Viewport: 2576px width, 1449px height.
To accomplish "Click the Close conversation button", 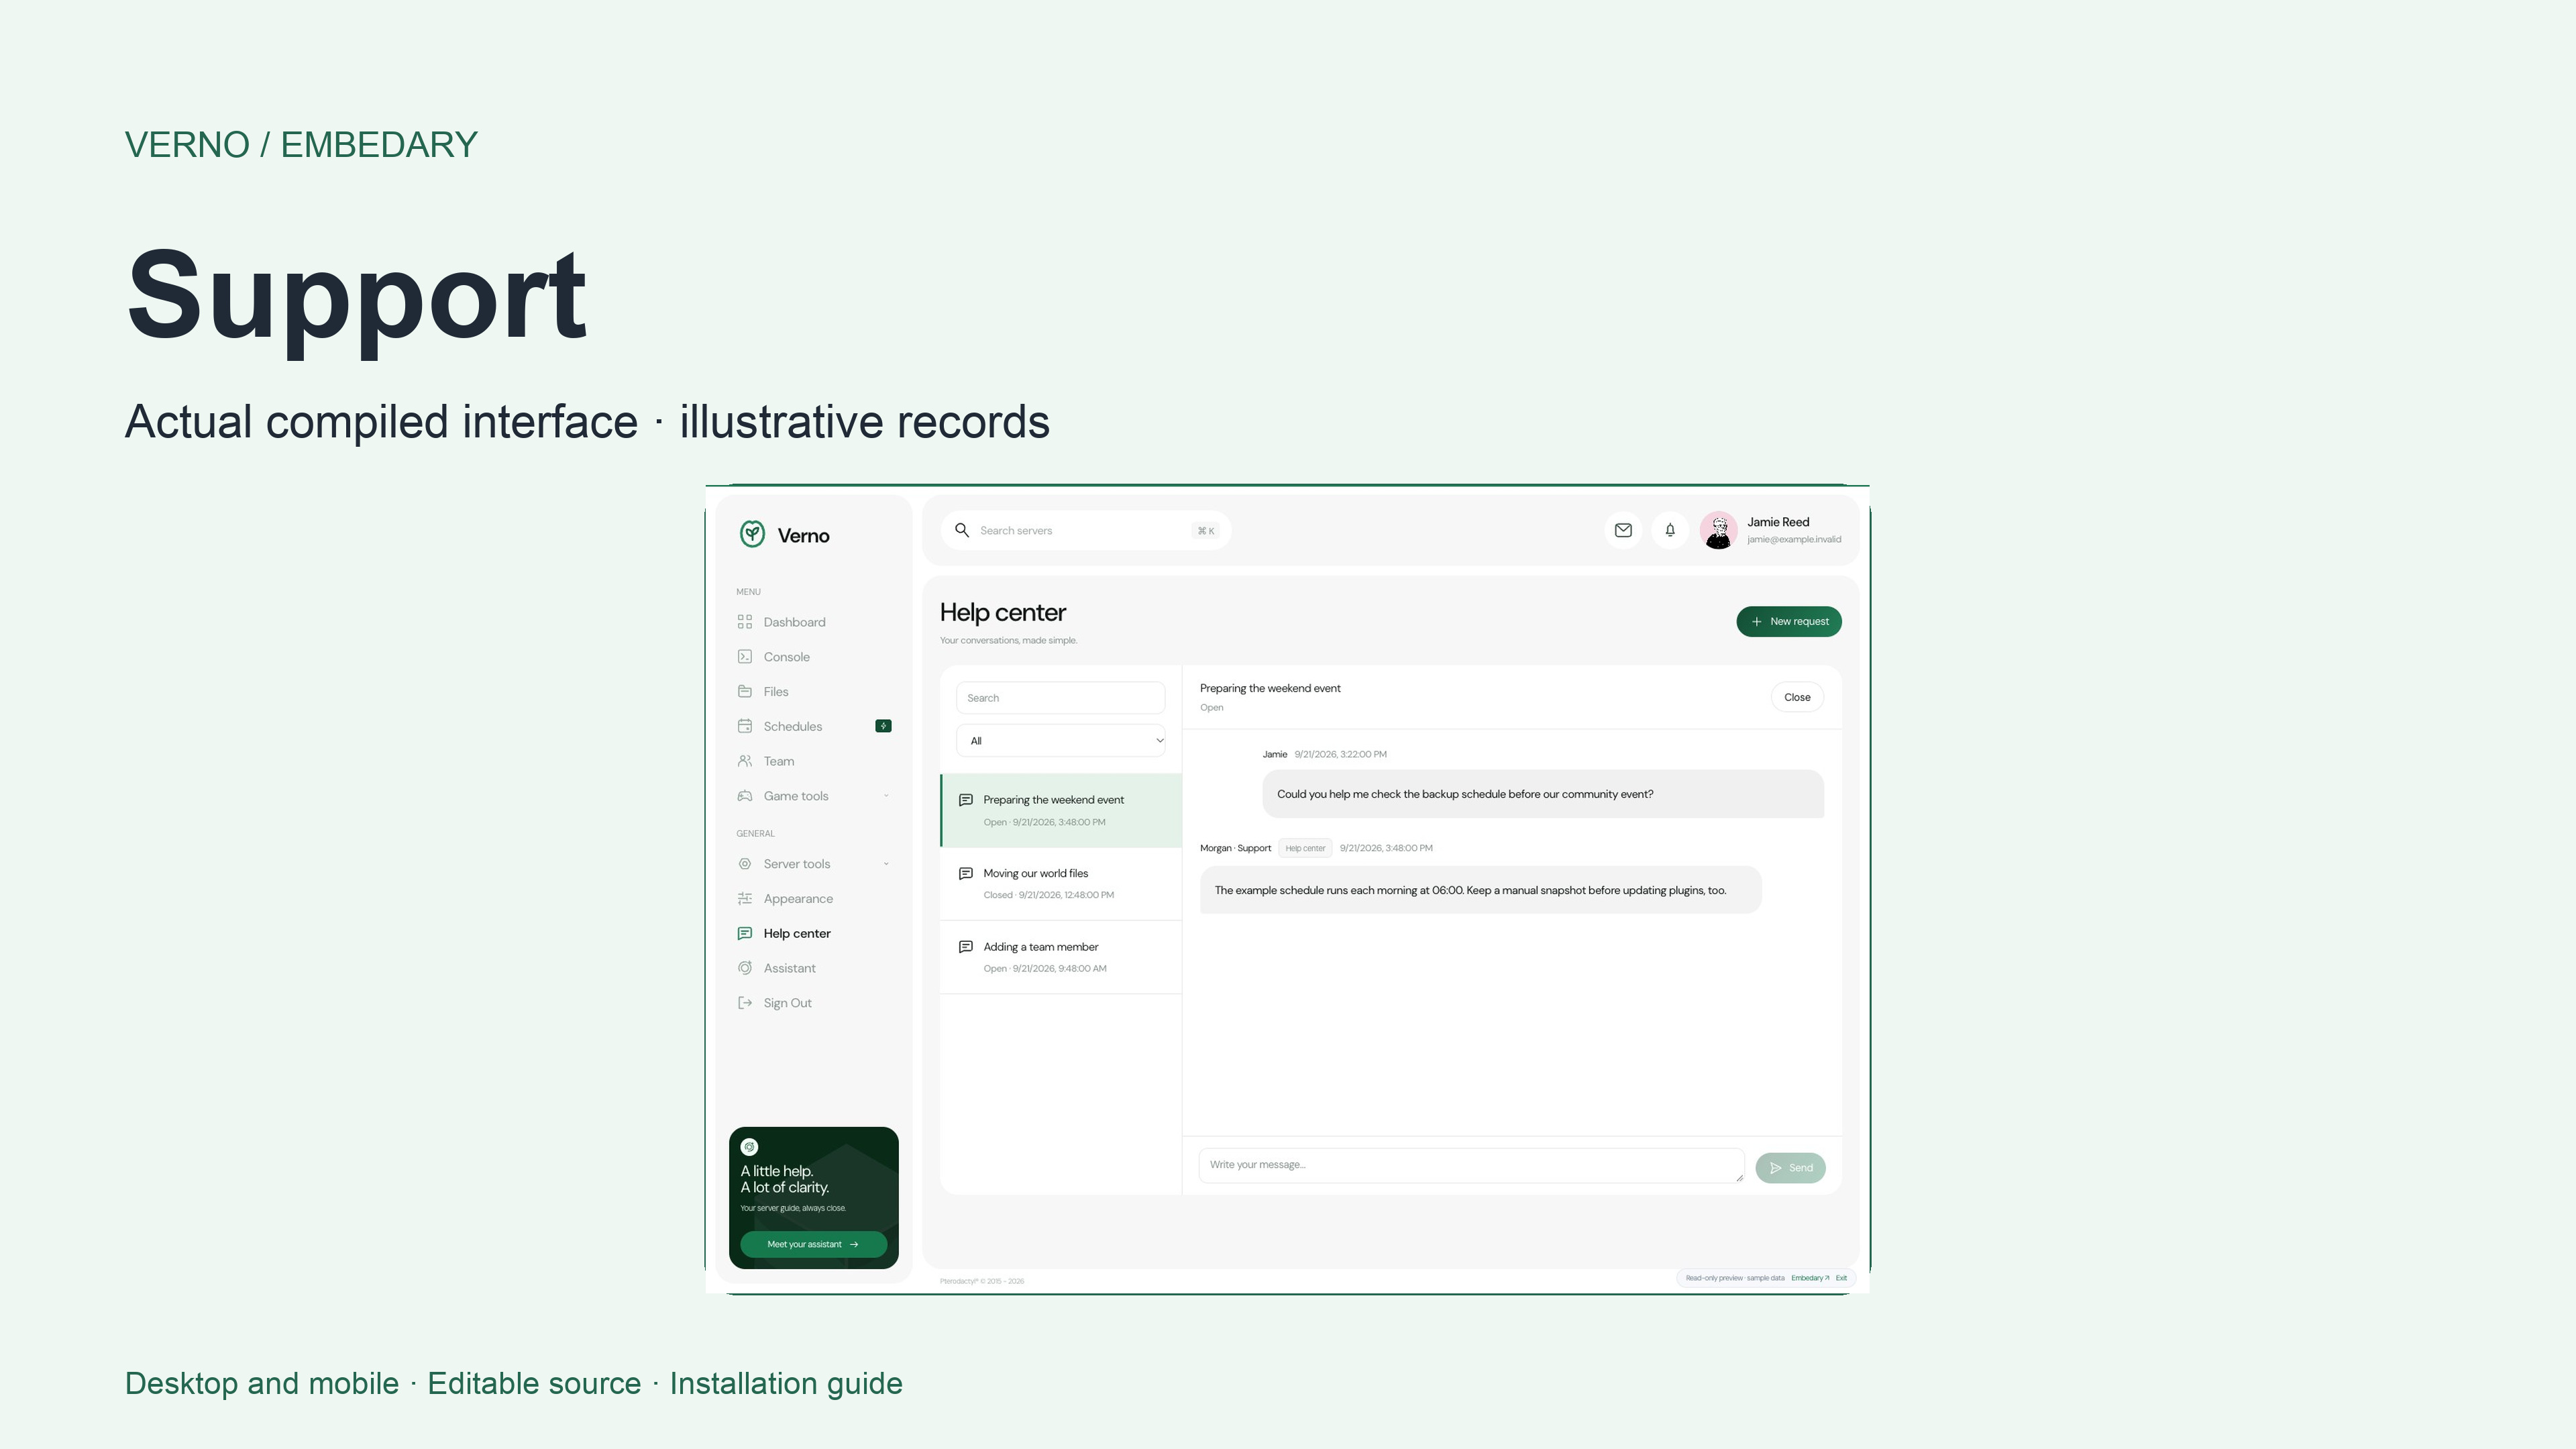I will [1797, 697].
